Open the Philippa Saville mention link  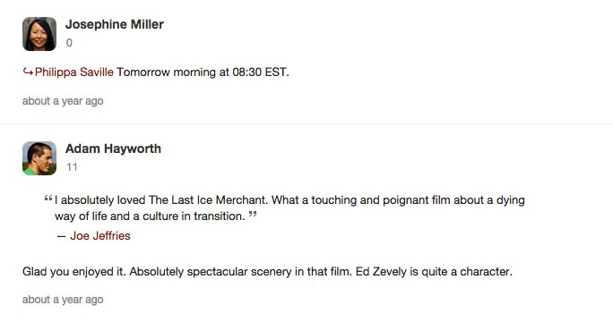click(73, 72)
